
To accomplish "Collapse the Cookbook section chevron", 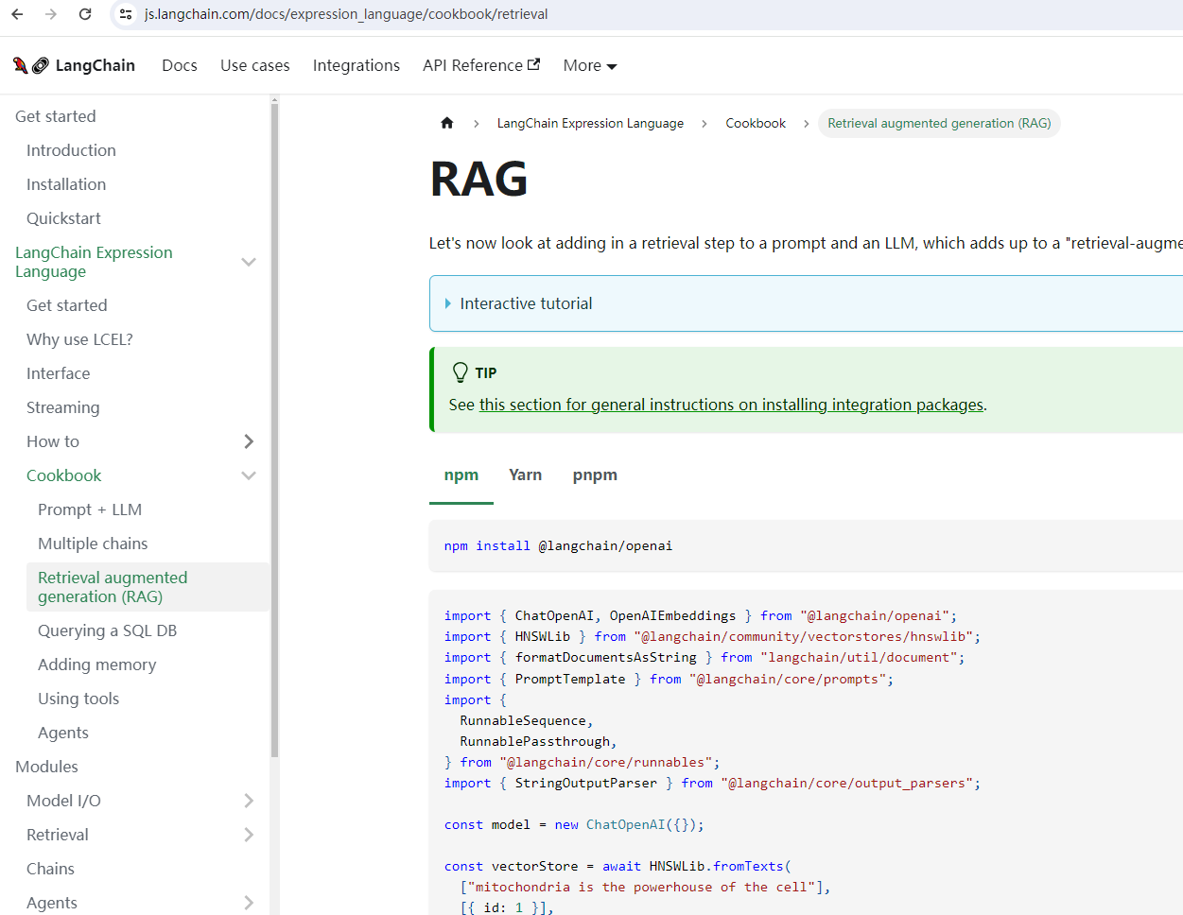I will click(x=249, y=475).
